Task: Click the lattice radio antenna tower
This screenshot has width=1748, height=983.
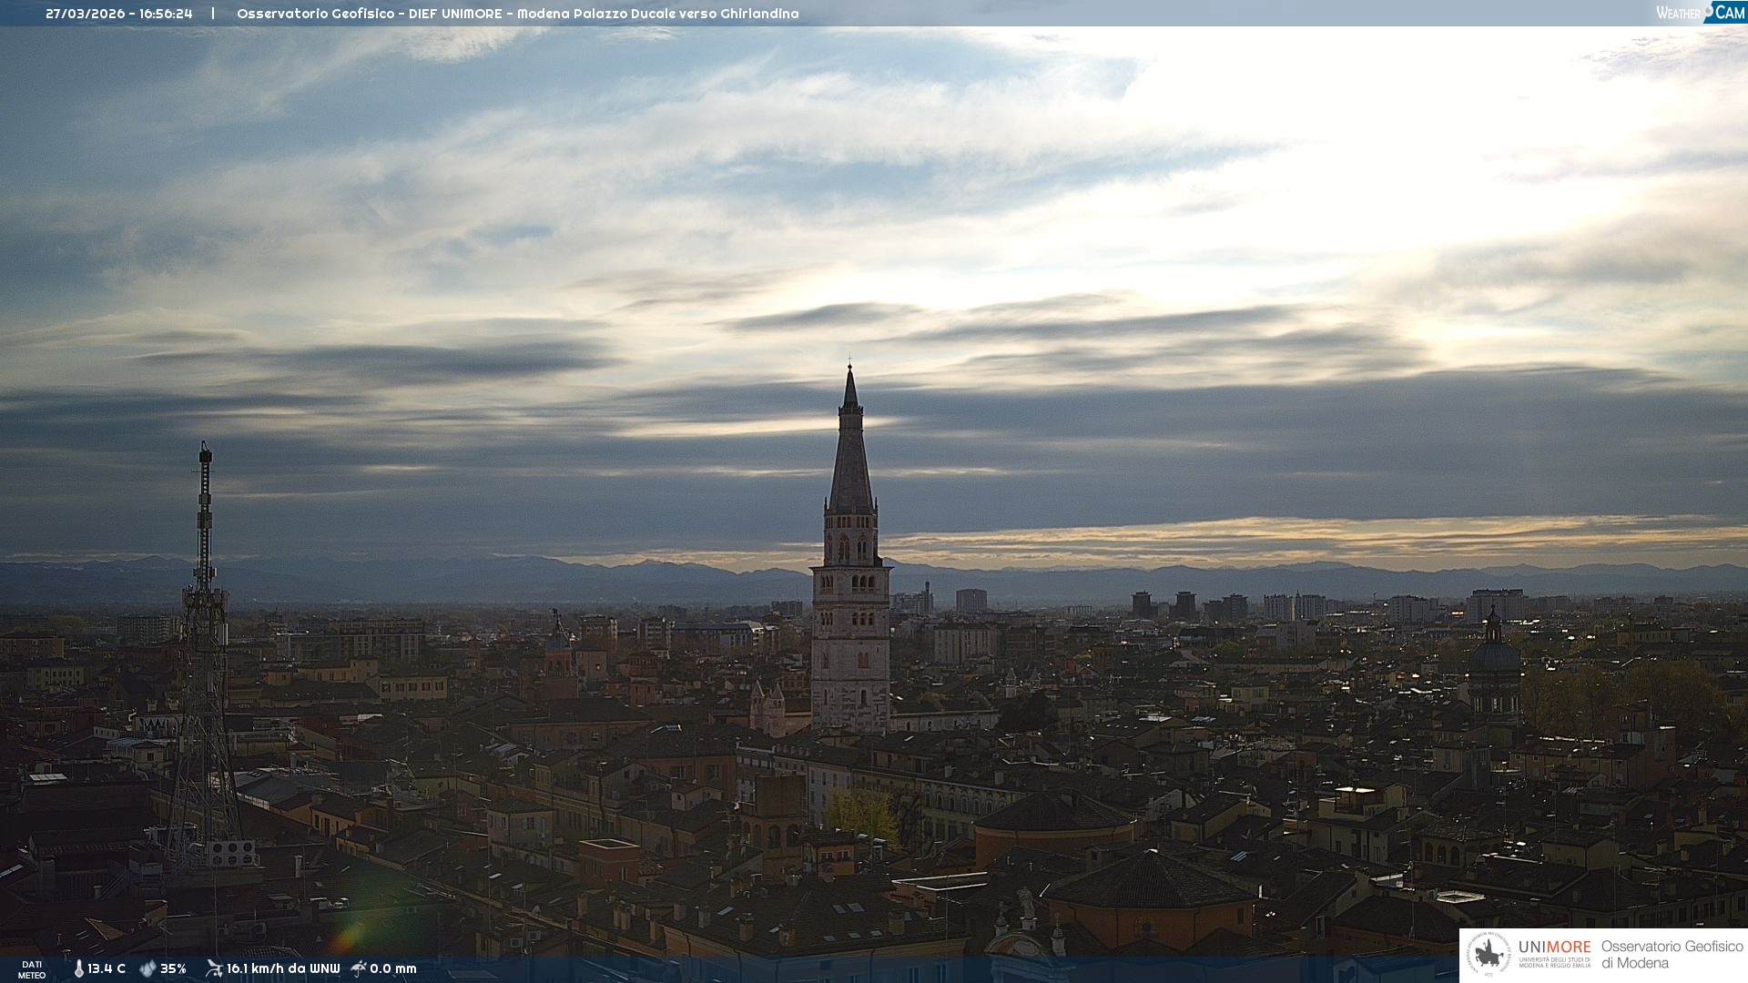Action: (204, 655)
